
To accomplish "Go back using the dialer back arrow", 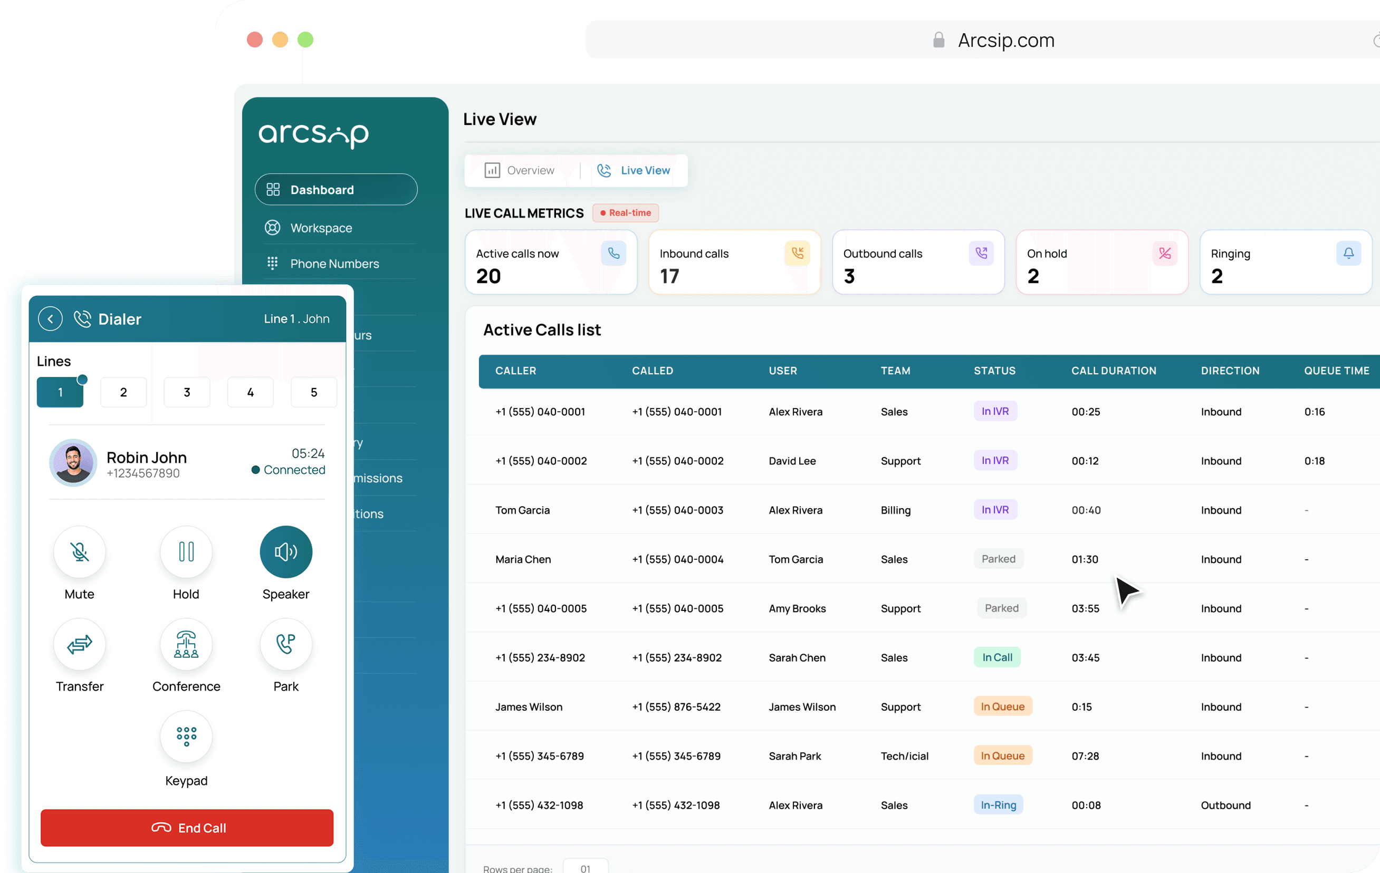I will tap(51, 318).
